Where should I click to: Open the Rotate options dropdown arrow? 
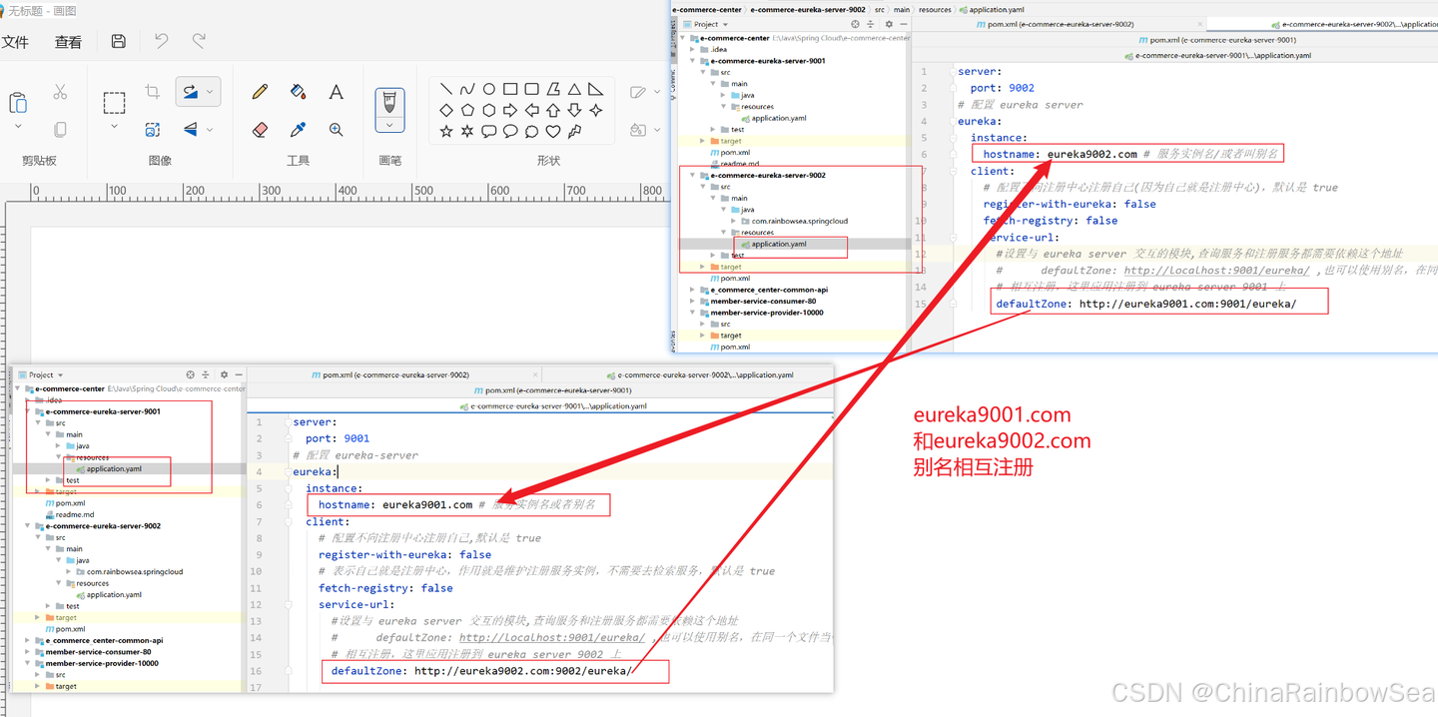(211, 92)
